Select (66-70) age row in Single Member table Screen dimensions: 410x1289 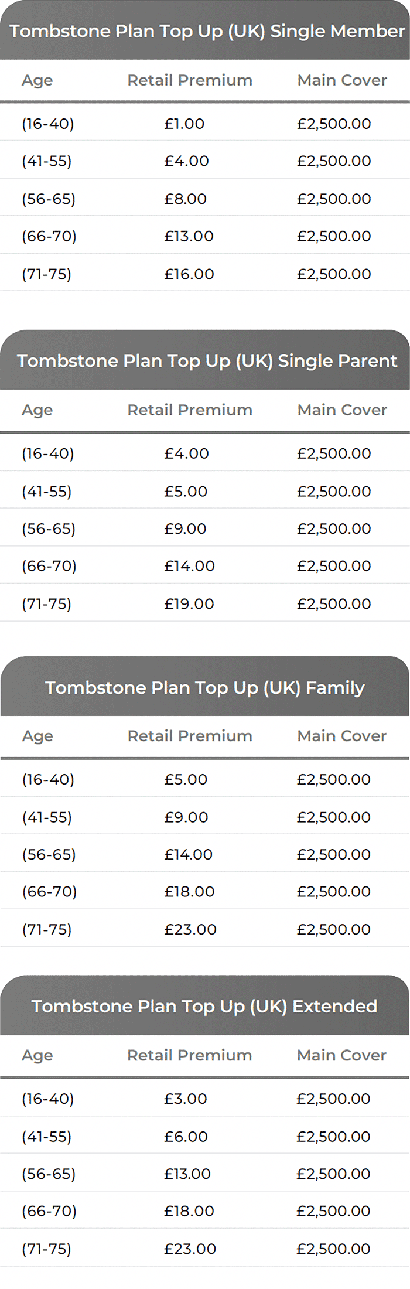pyautogui.click(x=205, y=235)
